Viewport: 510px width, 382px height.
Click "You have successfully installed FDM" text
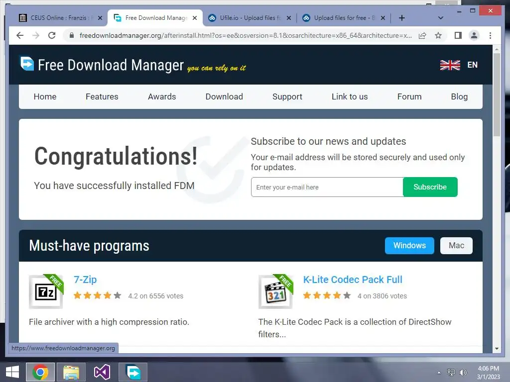click(114, 186)
